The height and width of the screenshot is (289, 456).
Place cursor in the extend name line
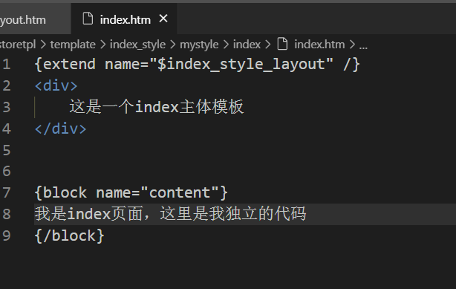pos(197,65)
